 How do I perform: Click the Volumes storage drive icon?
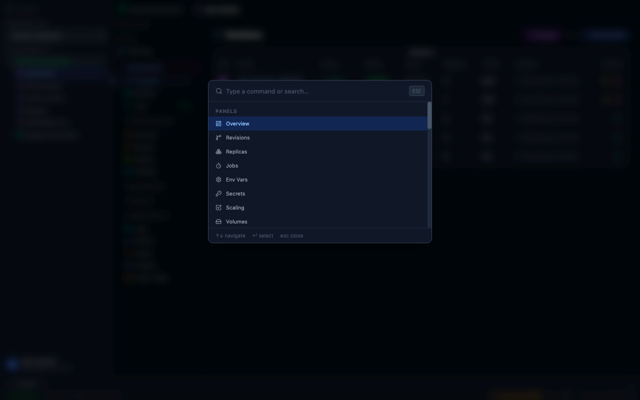pos(218,221)
